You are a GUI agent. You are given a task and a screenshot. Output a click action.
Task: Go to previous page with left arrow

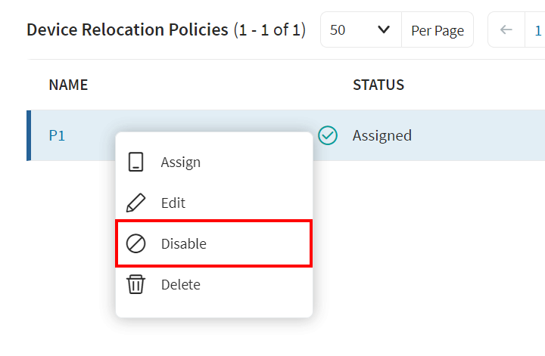pos(506,30)
